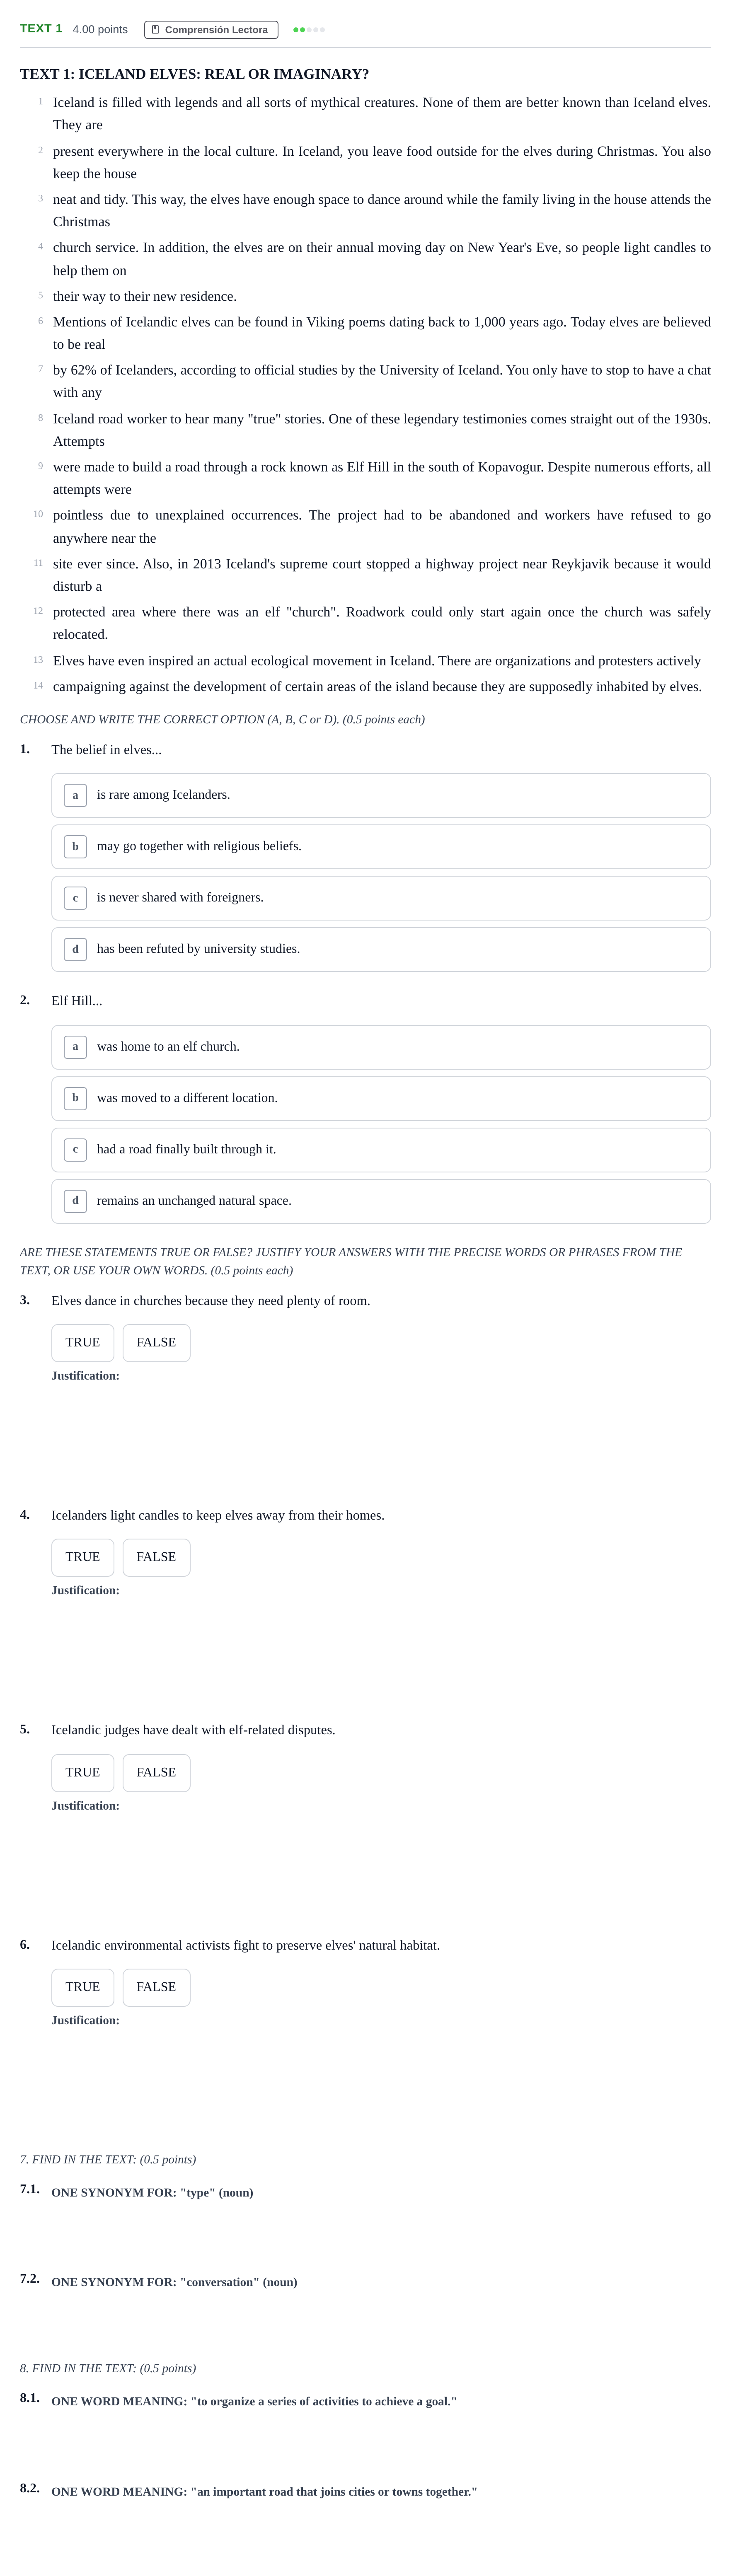This screenshot has height=2576, width=731.
Task: Select TRUE for Icelandic judges question 5
Action: (x=83, y=1772)
